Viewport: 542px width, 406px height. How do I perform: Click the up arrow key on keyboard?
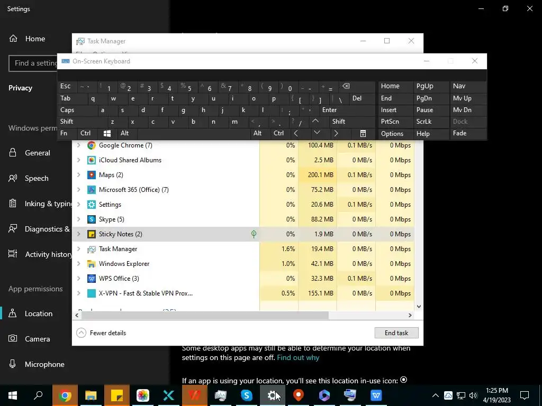click(315, 121)
